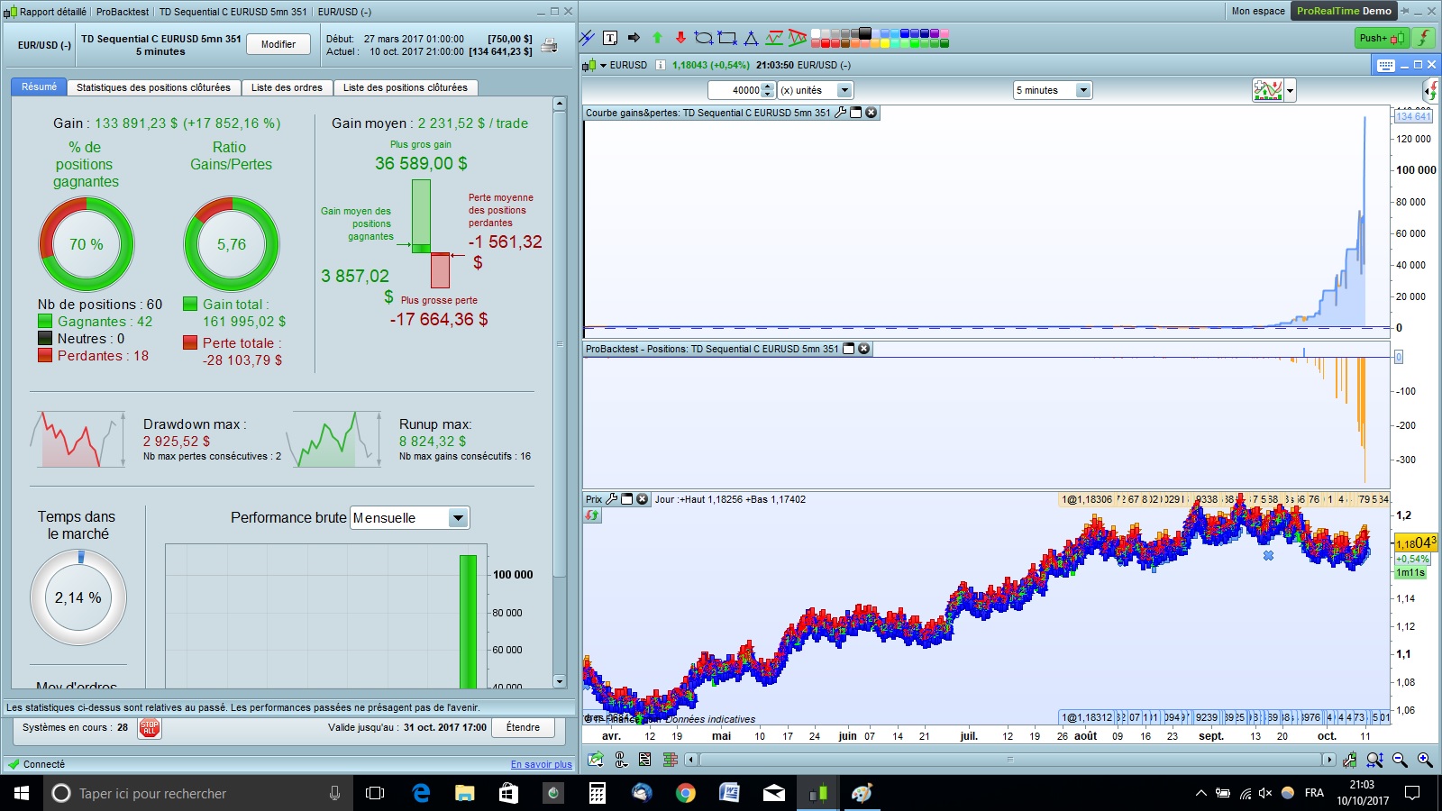Viewport: 1442px width, 811px height.
Task: Pick the pink color swatch
Action: tap(945, 33)
